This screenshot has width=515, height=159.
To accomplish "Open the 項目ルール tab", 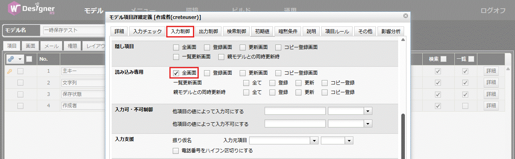I will (x=337, y=31).
